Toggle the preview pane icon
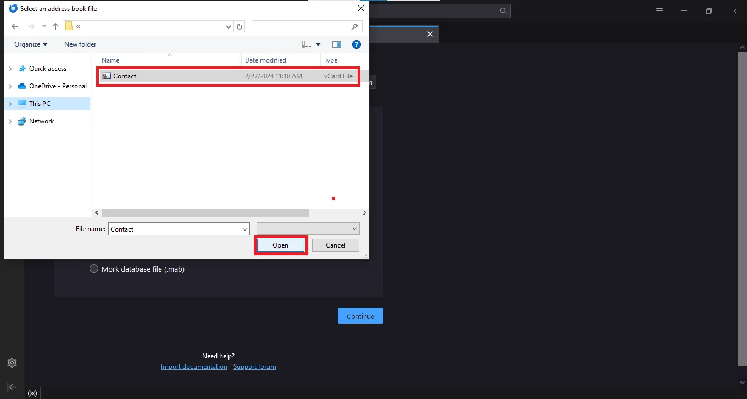Image resolution: width=747 pixels, height=399 pixels. 337,44
